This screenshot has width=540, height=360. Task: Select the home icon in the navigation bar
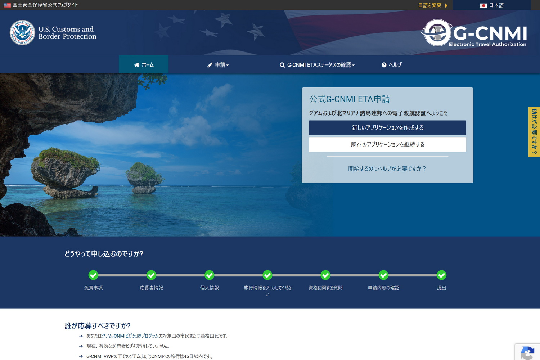[137, 65]
